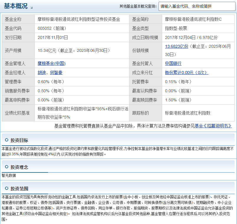
Task: Click the fund type value 指数型-股票
Action: pos(176,28)
